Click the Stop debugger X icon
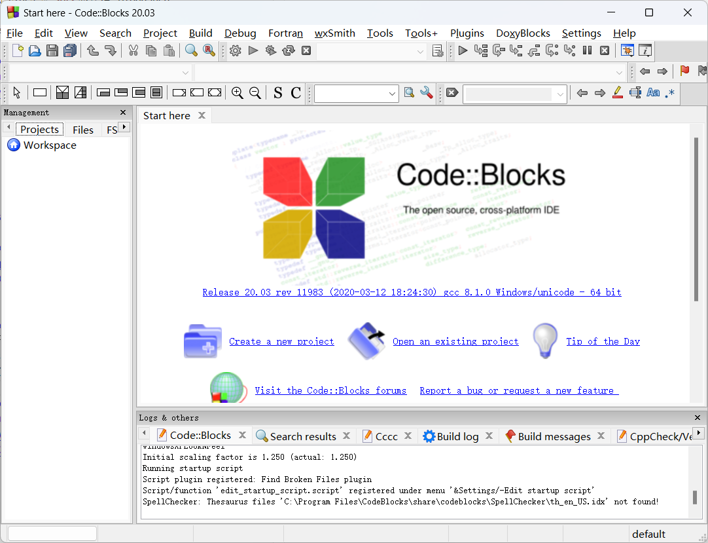The width and height of the screenshot is (708, 543). (x=605, y=50)
